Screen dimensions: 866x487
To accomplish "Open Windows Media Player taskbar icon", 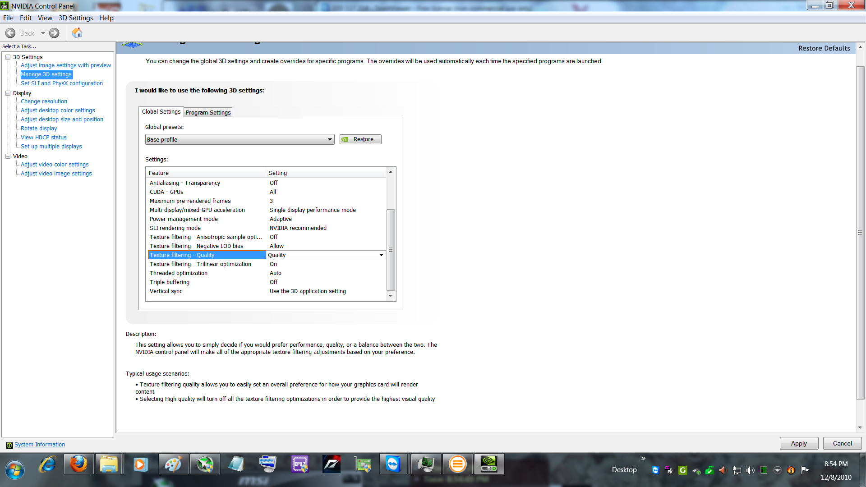I will (140, 464).
